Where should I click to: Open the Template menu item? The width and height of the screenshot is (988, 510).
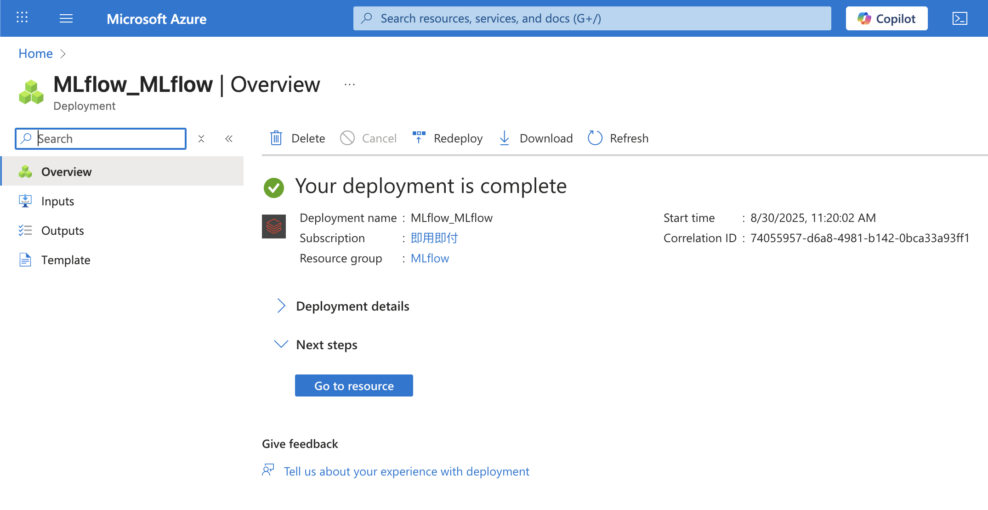pos(123,260)
